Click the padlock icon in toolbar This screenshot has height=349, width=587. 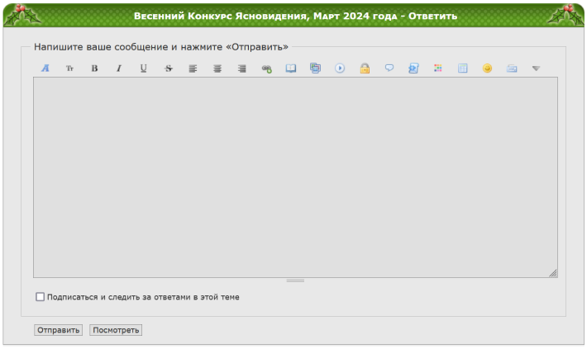(365, 68)
